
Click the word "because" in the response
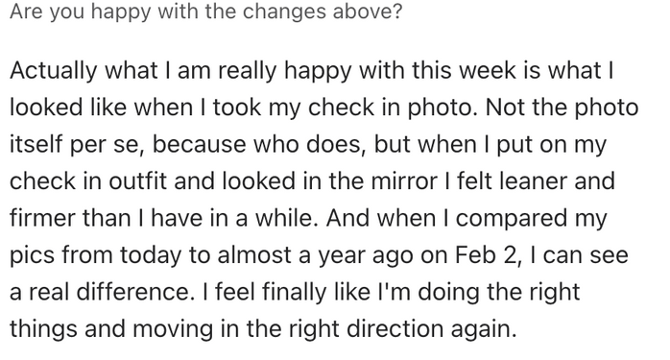[200, 144]
